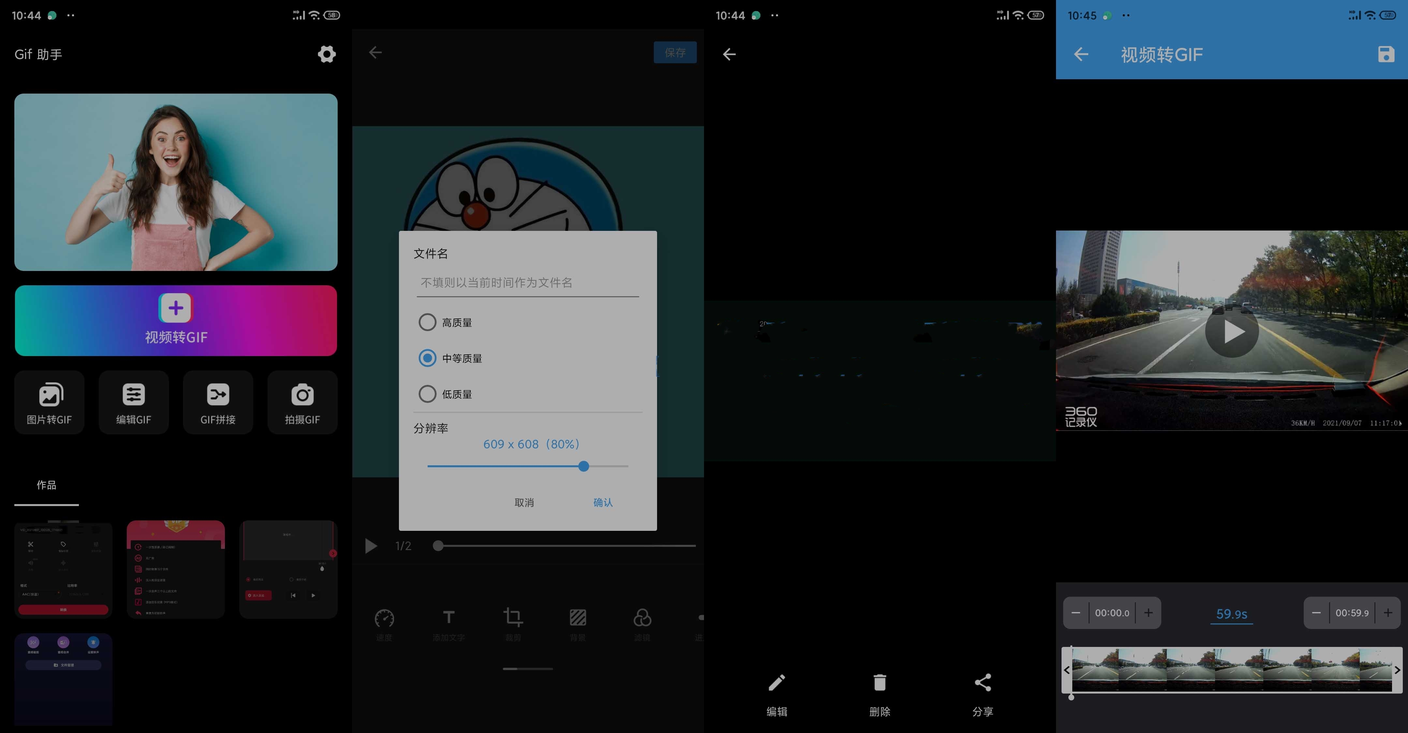Adjust the 分辨率 resolution slider
Image resolution: width=1408 pixels, height=733 pixels.
click(584, 466)
